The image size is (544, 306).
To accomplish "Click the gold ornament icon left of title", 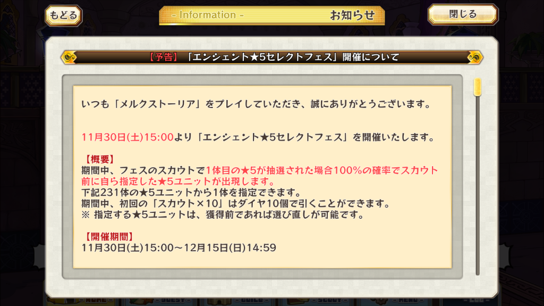I will pyautogui.click(x=69, y=57).
